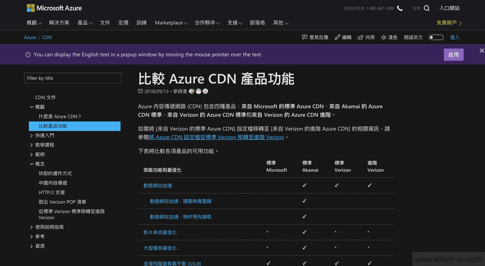Viewport: 485px width, 266px height.
Task: Click the 免費帳戶 free account link
Action: pyautogui.click(x=449, y=23)
